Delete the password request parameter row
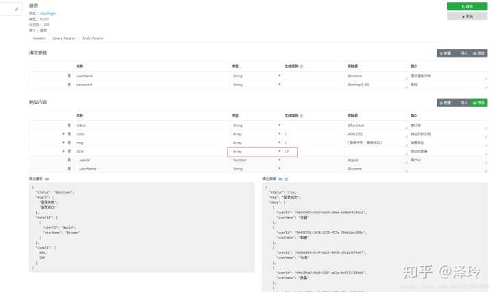 pos(69,85)
